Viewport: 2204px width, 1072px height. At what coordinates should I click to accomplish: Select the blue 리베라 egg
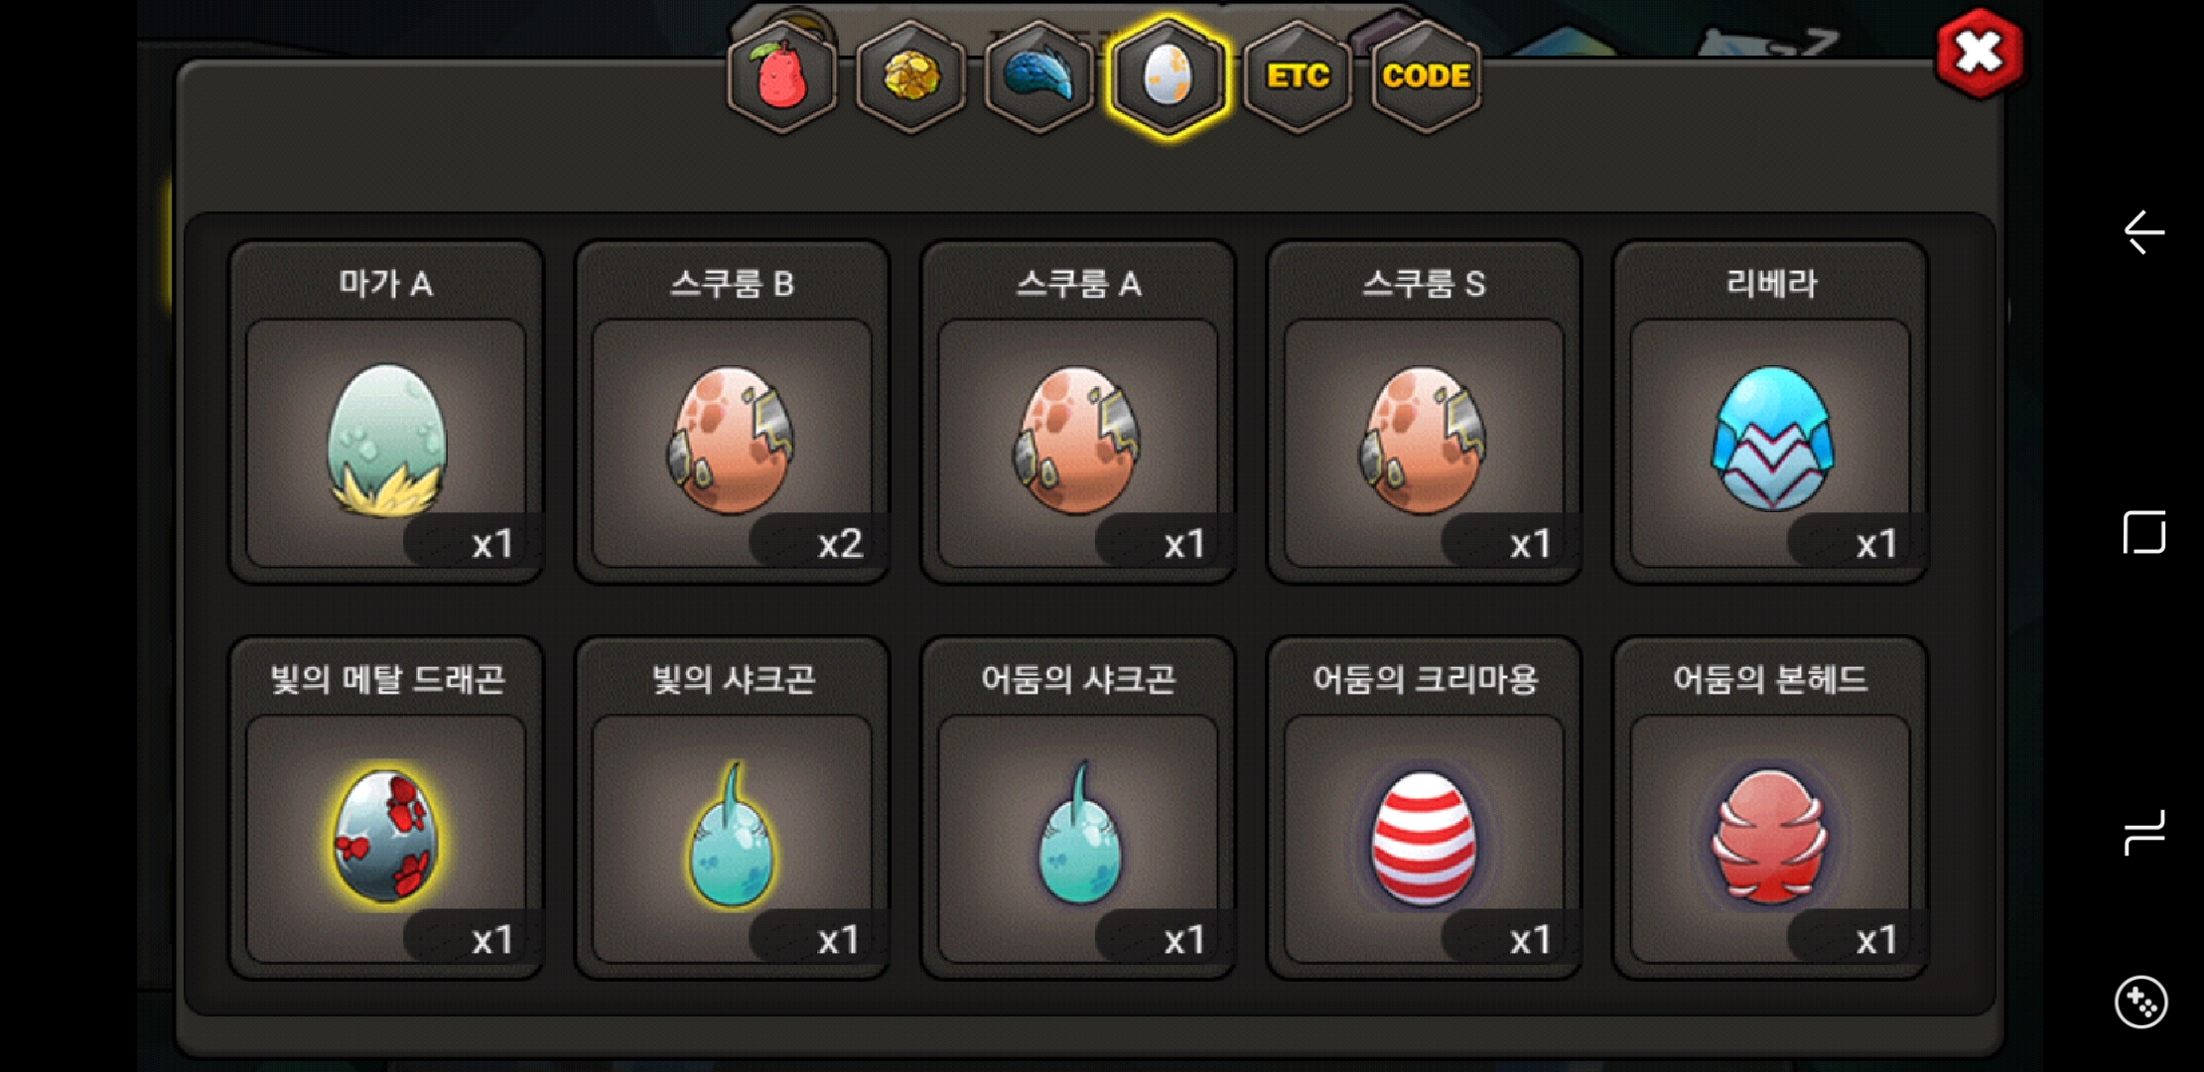[1770, 412]
